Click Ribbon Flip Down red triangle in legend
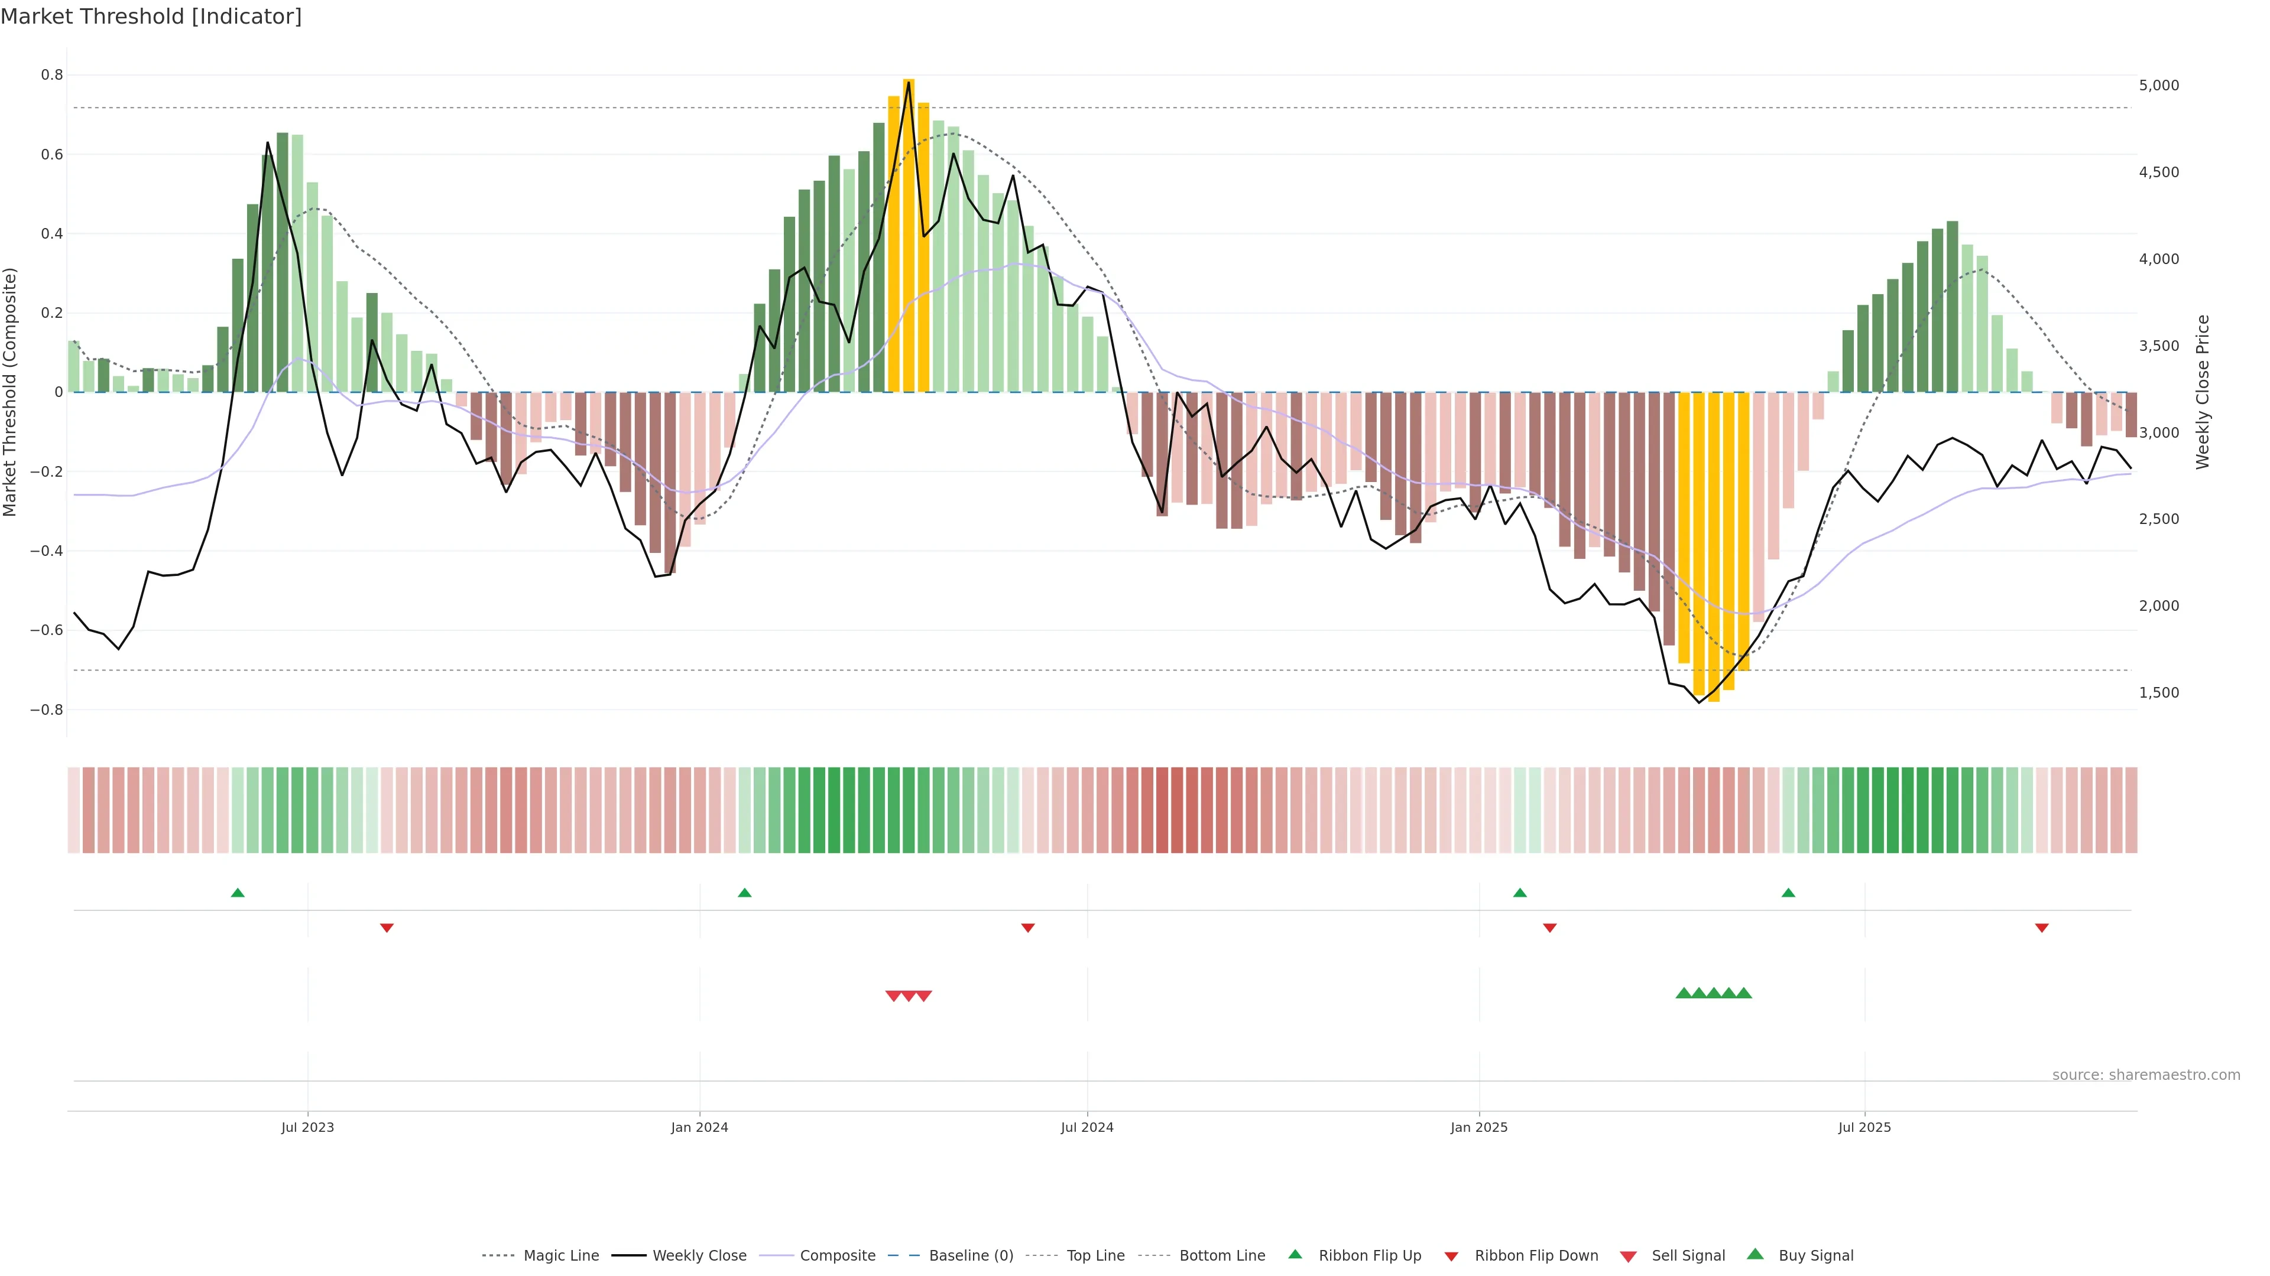 coord(1451,1257)
